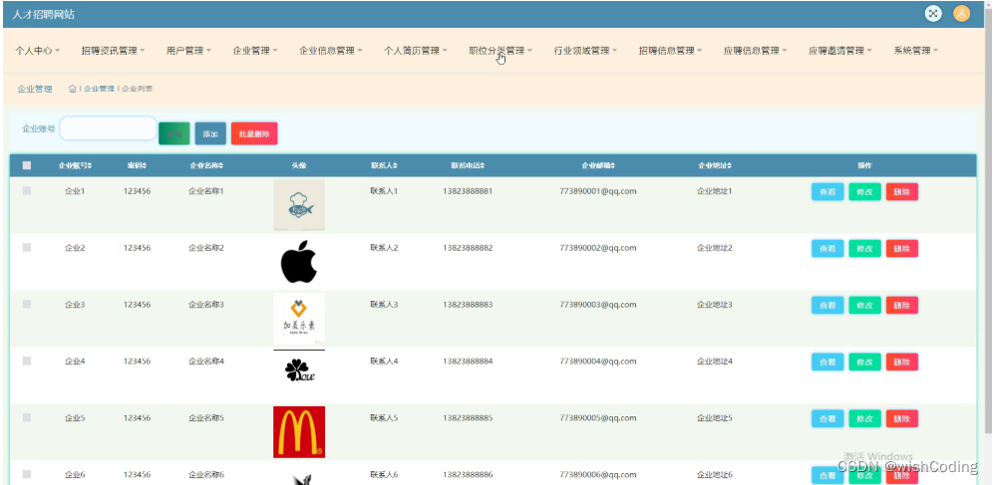View details of 企业4 with 查看

pyautogui.click(x=827, y=362)
